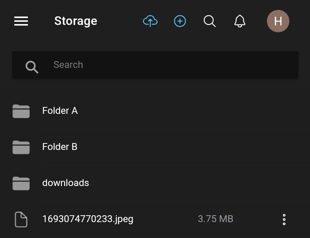Select the file name 1693074770233.jpeg
This screenshot has height=238, width=310.
[x=88, y=219]
